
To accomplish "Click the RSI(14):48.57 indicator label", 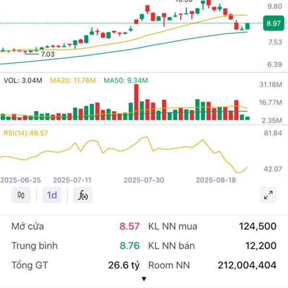I will 26,133.
